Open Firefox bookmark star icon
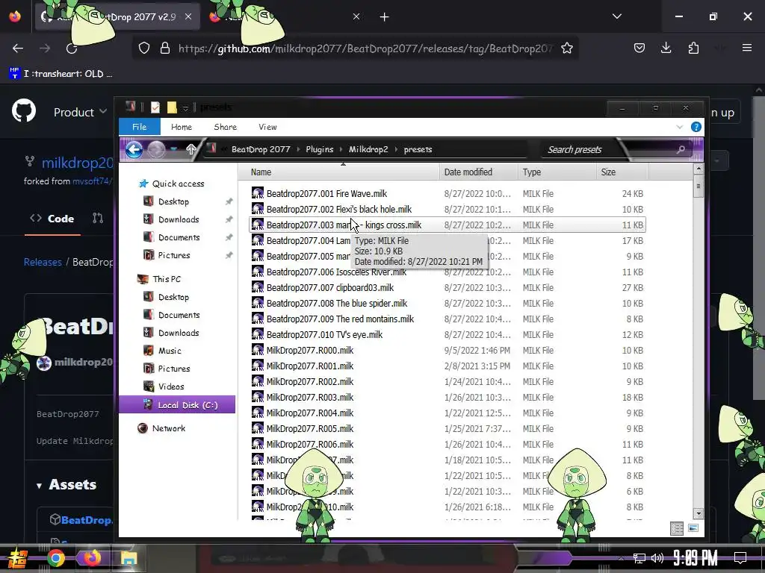The height and width of the screenshot is (573, 765). point(567,48)
